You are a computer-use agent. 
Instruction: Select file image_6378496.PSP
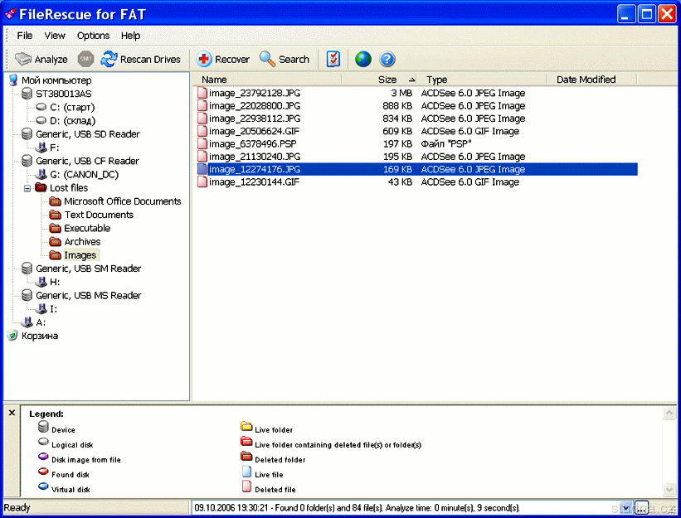251,144
